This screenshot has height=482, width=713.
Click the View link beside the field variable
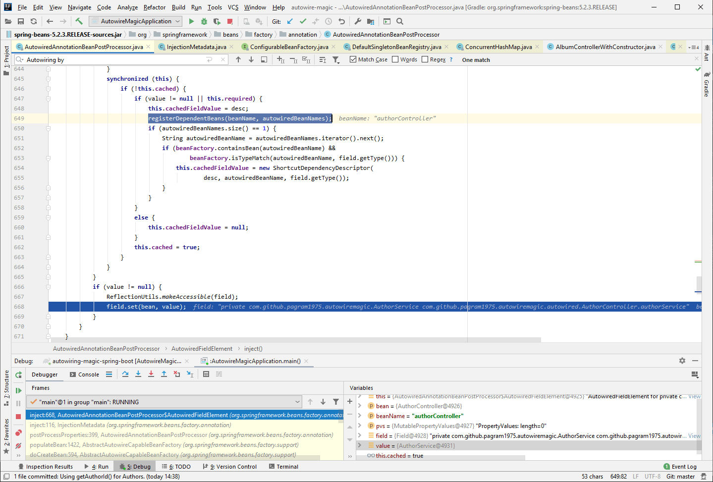pos(694,436)
